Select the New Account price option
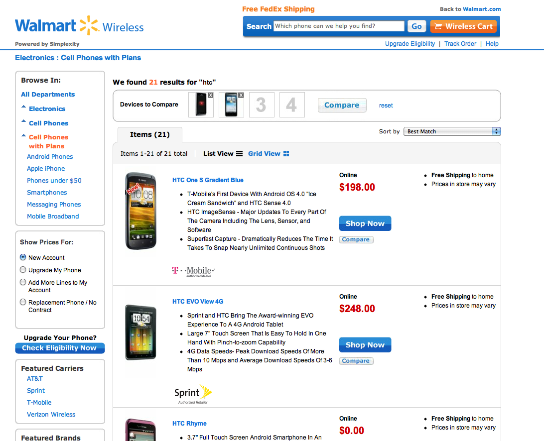544x441 pixels. point(23,257)
